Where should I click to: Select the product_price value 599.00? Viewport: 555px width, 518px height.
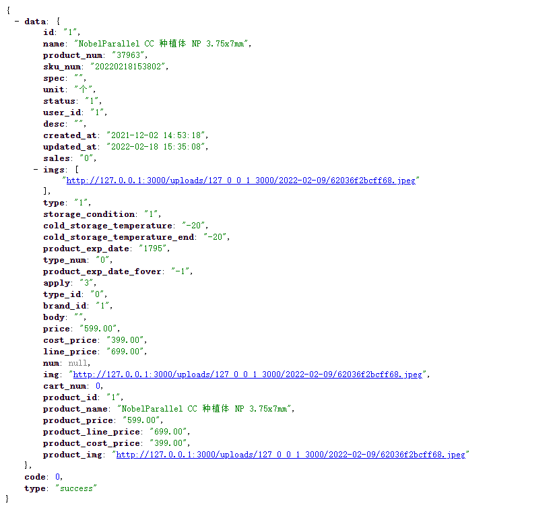point(141,420)
